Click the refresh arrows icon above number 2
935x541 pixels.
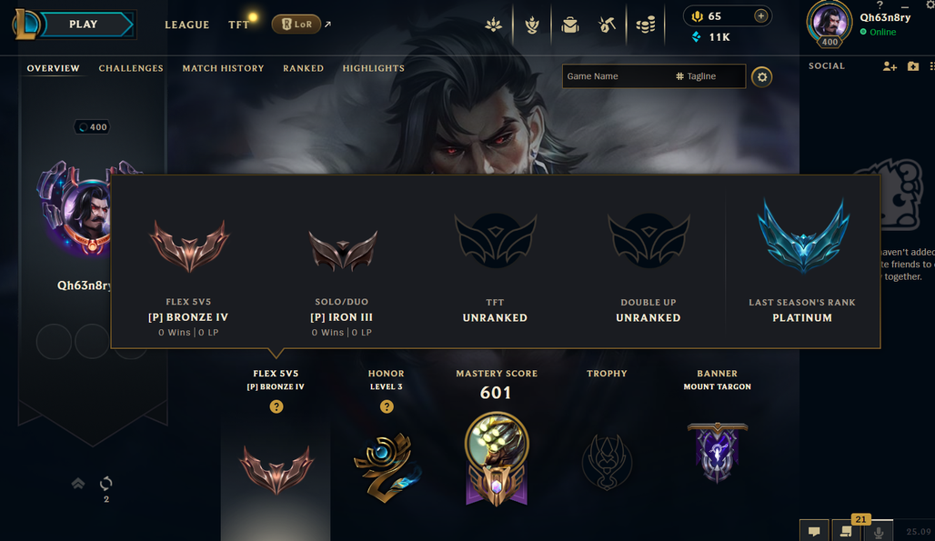pos(106,483)
